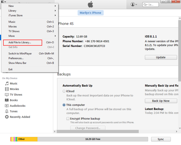Open Tones under On My Device
Image resolution: width=181 pixels, height=145 pixels.
coord(14,111)
